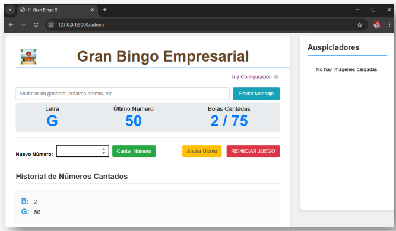
Task: Click the Bolas Cantadas value '2 / 75'
Action: tap(229, 121)
